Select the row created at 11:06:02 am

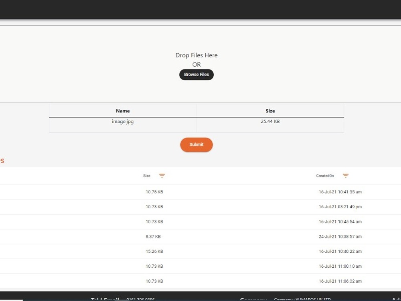coord(340,281)
